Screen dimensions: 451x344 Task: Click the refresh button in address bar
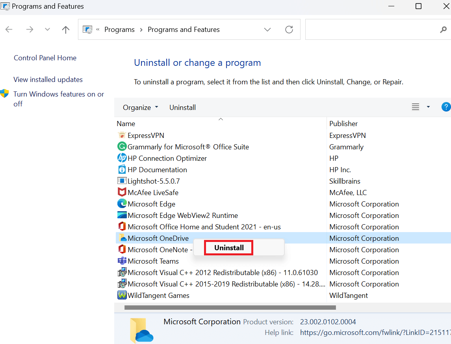(289, 29)
